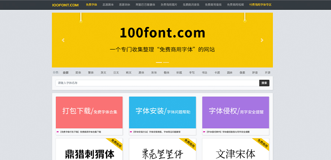Filter fonts by 繁体

pos(91,73)
